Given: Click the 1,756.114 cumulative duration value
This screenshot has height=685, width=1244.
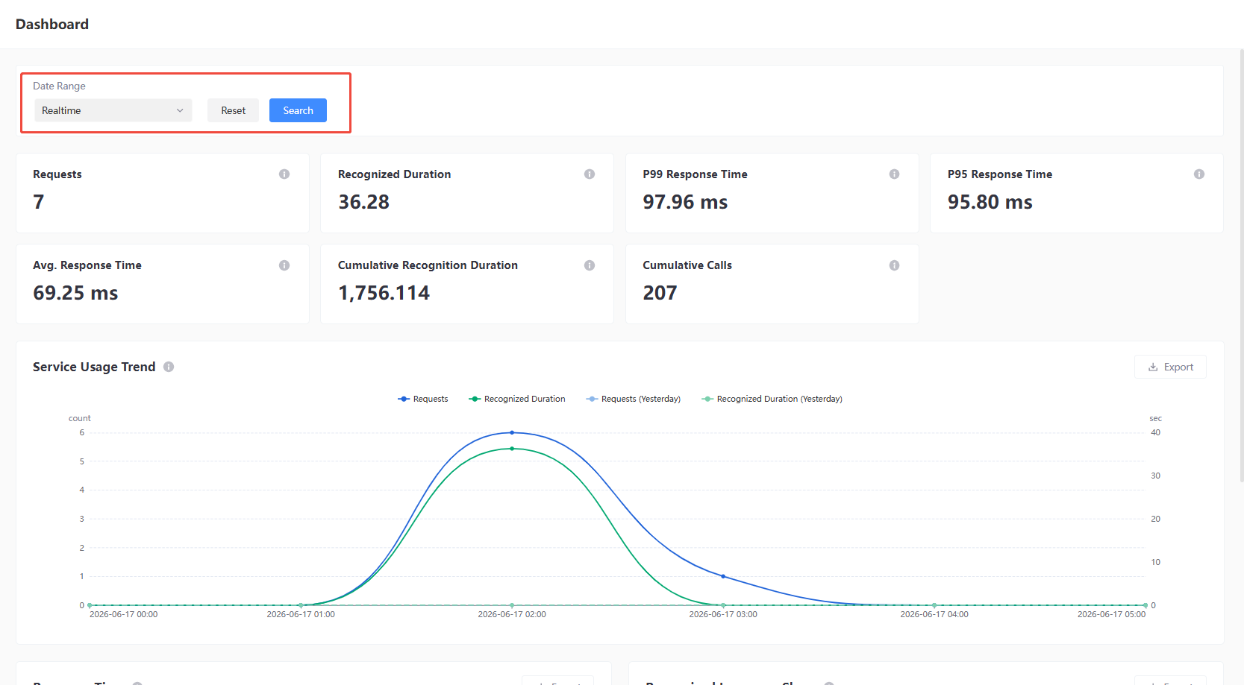Looking at the screenshot, I should click(x=384, y=293).
